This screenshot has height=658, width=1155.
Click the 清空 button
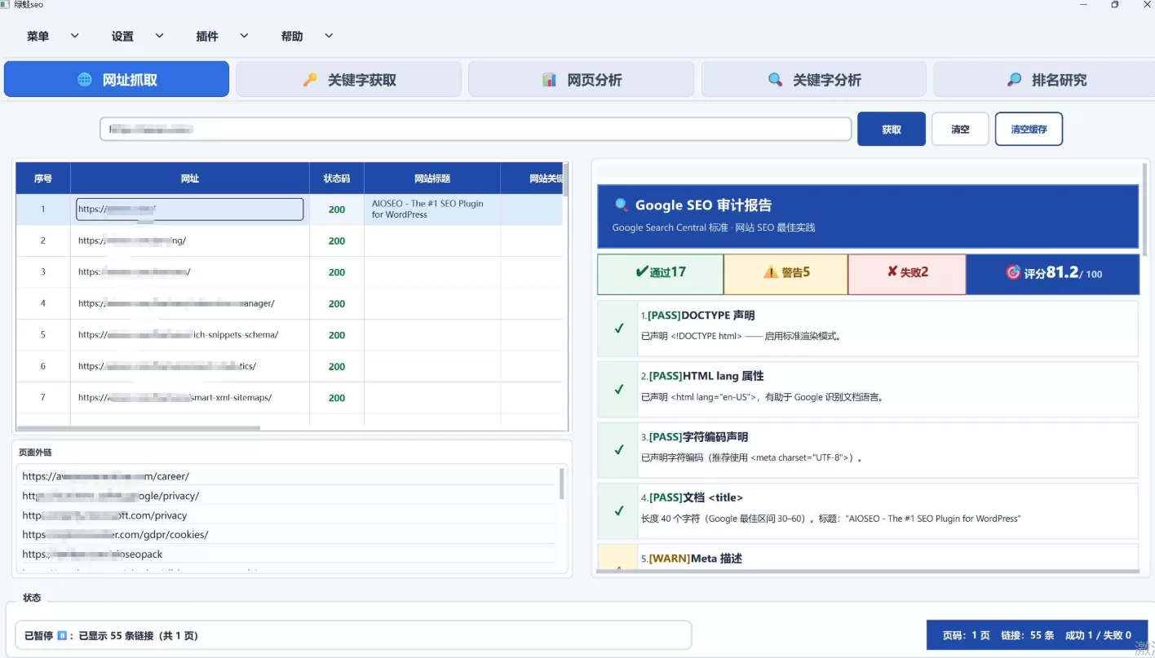coord(960,129)
